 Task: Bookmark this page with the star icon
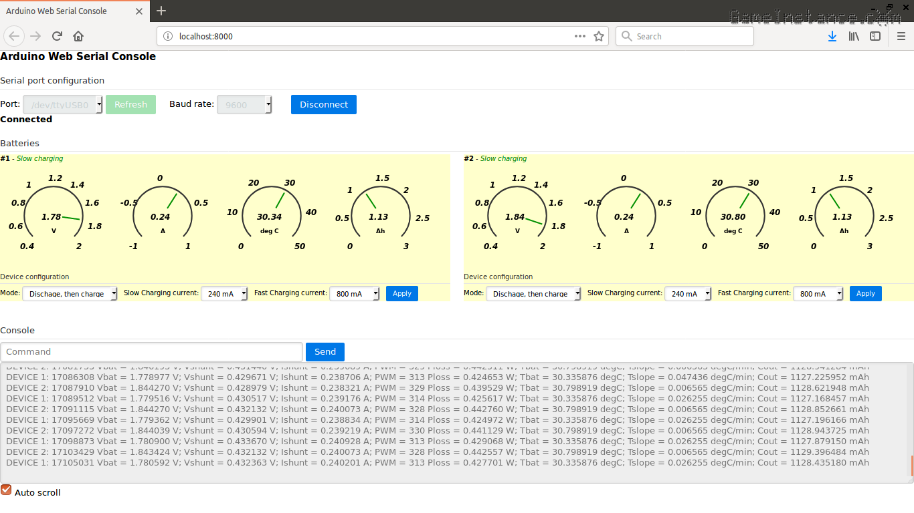pos(599,36)
